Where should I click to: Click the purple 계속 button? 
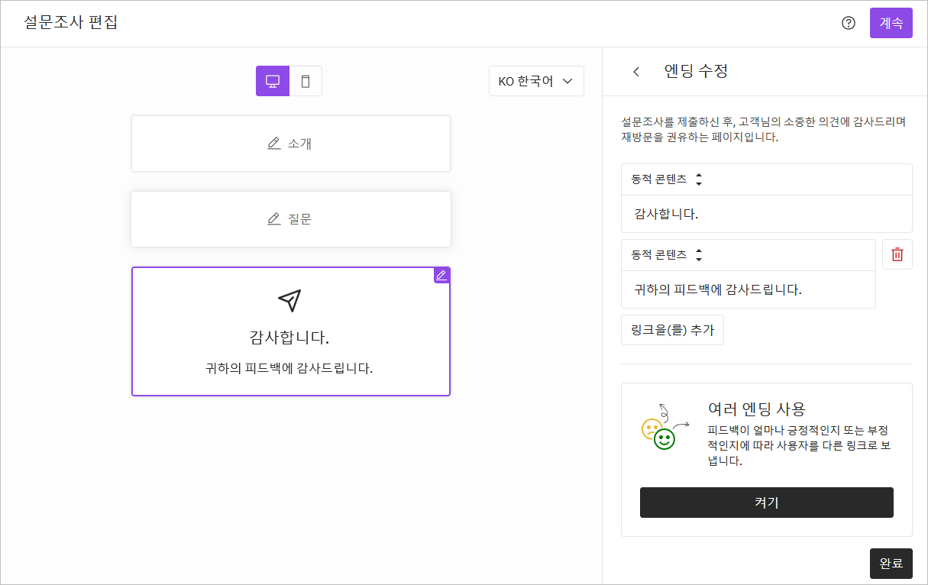tap(891, 23)
